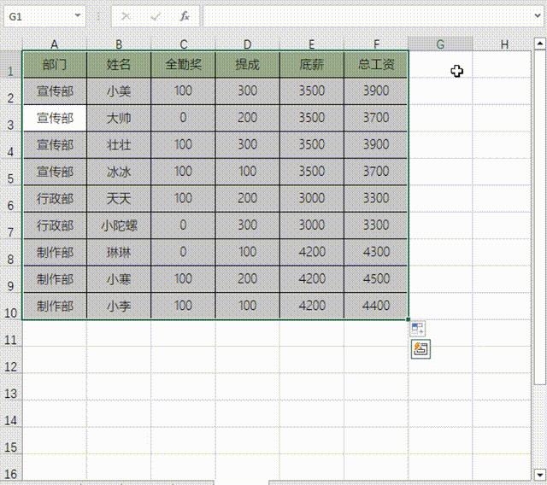Click the white 宣传部 cell in row 3
The width and height of the screenshot is (547, 485).
(55, 118)
